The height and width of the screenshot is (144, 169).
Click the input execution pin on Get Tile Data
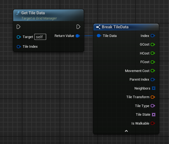(x=18, y=27)
